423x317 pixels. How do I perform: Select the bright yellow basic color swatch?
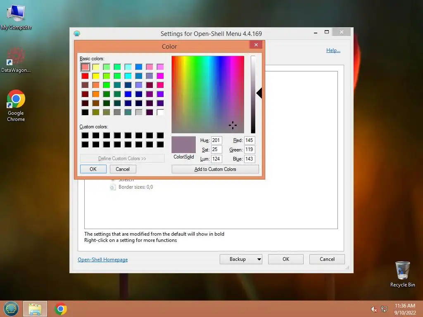click(96, 76)
